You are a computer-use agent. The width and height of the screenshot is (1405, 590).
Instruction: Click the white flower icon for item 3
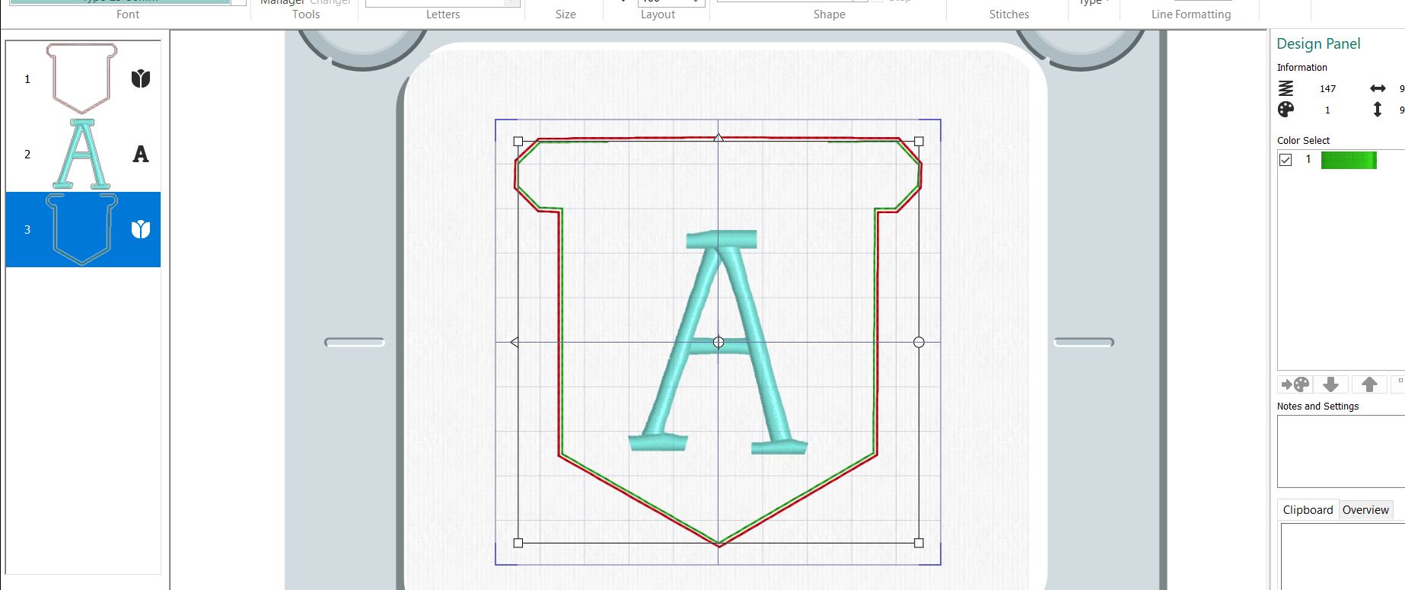click(x=141, y=229)
